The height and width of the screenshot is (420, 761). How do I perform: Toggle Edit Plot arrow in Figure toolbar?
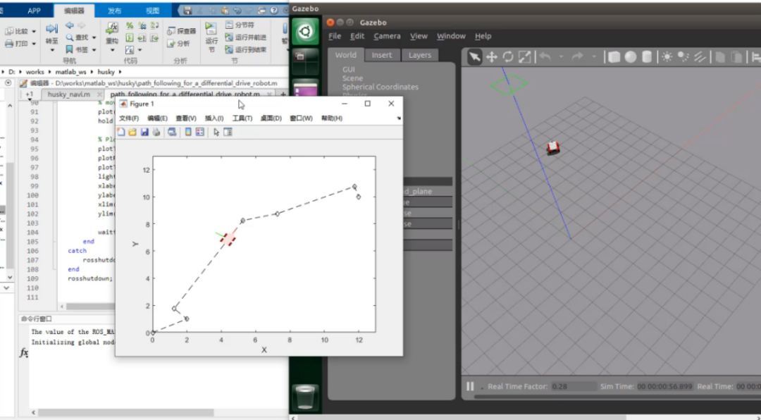(216, 132)
